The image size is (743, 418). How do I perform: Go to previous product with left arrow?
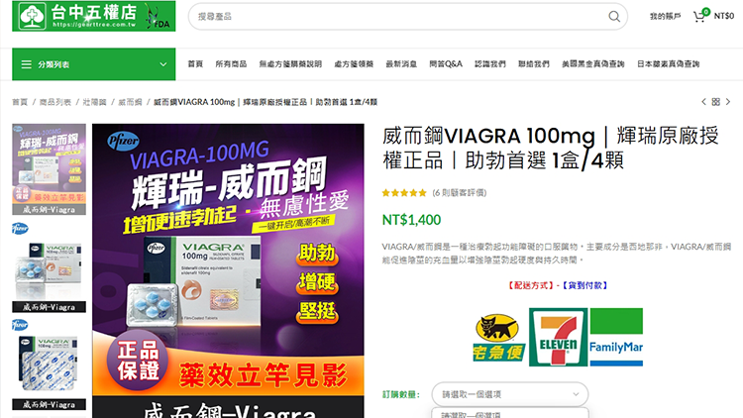tap(703, 102)
